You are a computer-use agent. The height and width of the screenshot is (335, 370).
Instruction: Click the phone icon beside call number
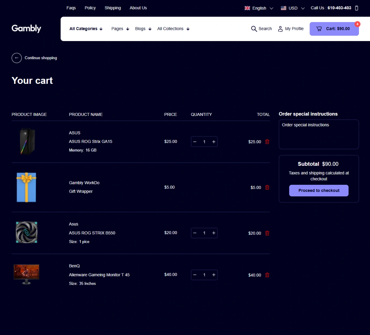pyautogui.click(x=356, y=8)
